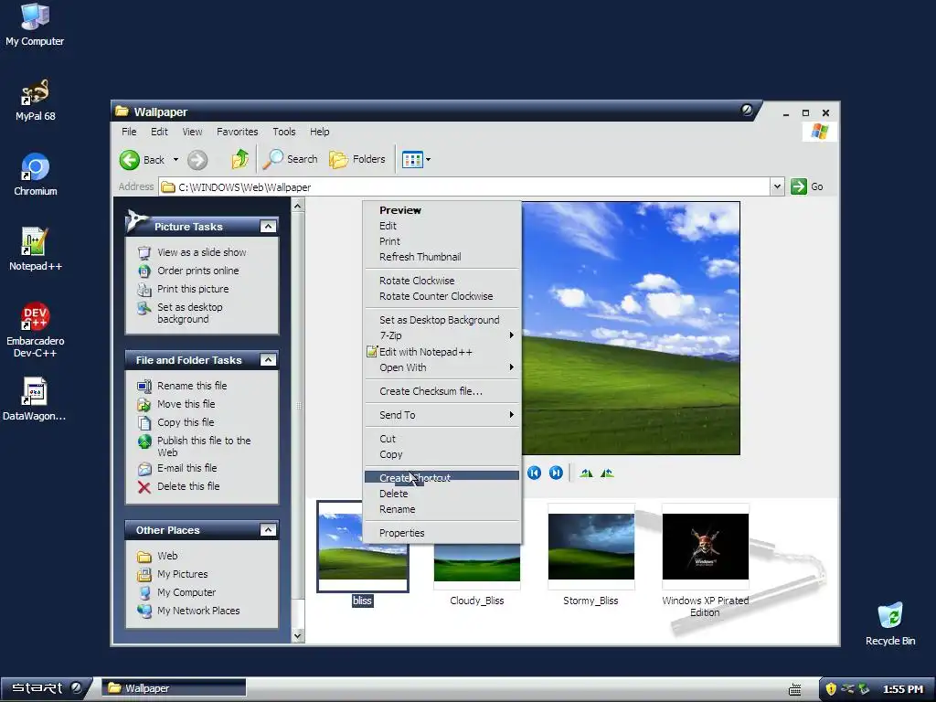Click E-mail this file task
The image size is (936, 702).
coord(186,468)
